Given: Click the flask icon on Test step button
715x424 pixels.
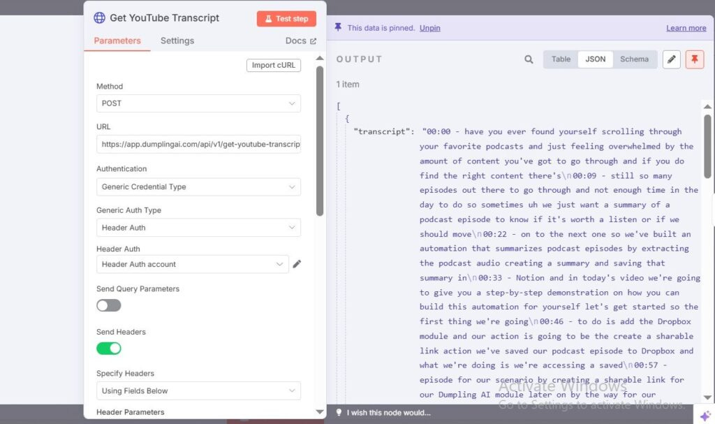Looking at the screenshot, I should 269,19.
